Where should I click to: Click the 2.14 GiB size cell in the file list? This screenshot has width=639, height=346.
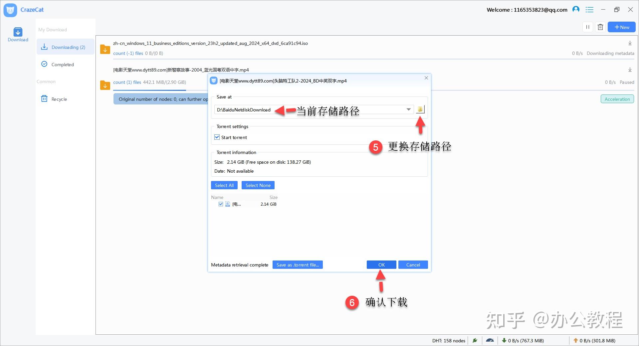[268, 204]
